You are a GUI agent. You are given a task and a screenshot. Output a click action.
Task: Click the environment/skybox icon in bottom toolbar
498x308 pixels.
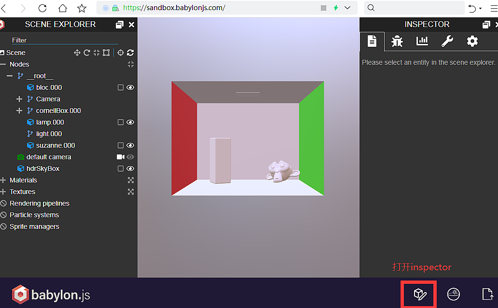pyautogui.click(x=454, y=294)
